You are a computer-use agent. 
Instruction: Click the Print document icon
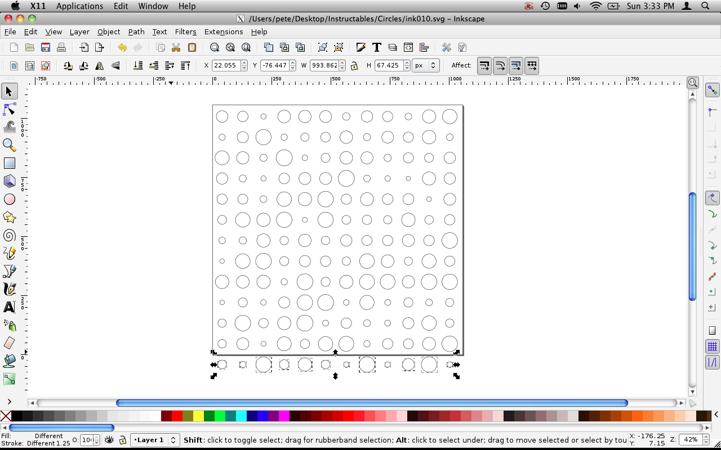(x=61, y=47)
